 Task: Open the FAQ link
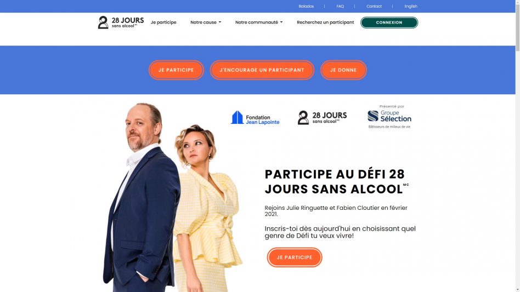point(340,6)
